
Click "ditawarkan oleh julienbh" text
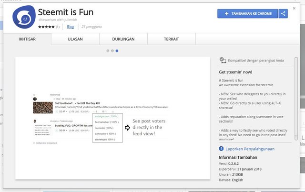coord(58,20)
